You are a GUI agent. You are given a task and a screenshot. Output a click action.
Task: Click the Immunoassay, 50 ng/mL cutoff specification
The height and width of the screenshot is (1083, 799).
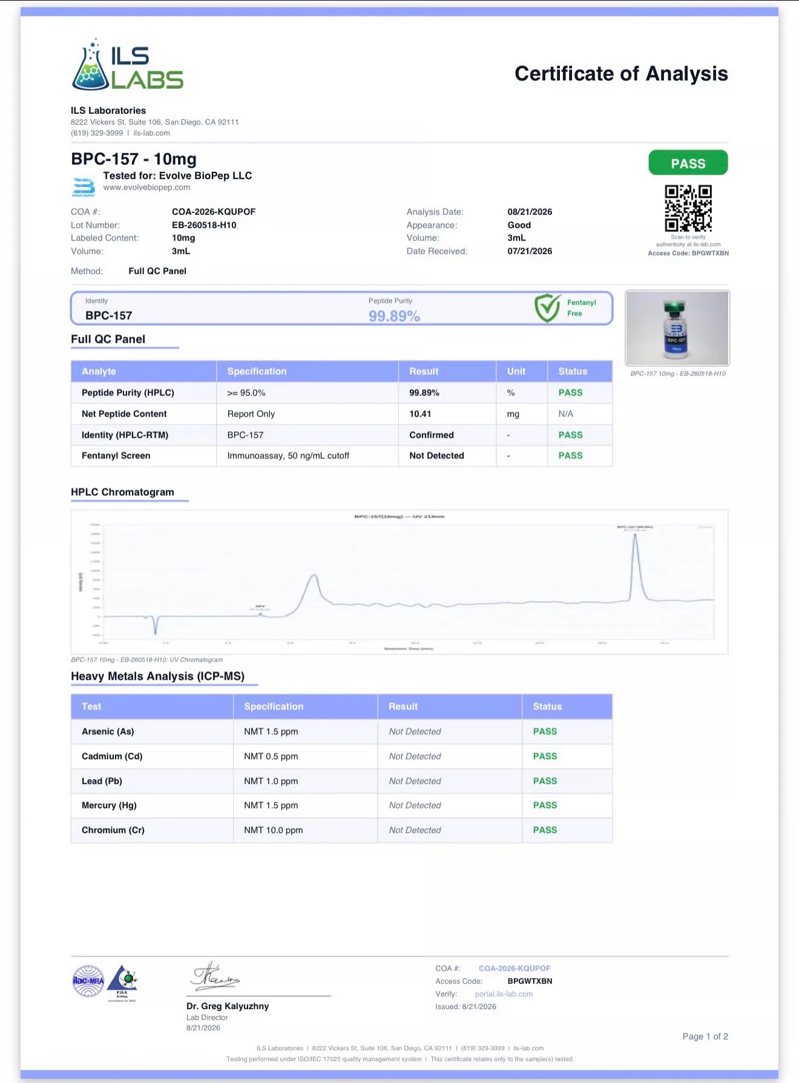tap(288, 456)
